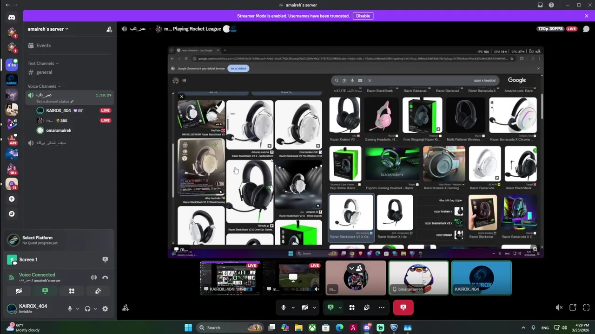Open the a`ss server icon
This screenshot has width=595, height=334.
[x=12, y=64]
